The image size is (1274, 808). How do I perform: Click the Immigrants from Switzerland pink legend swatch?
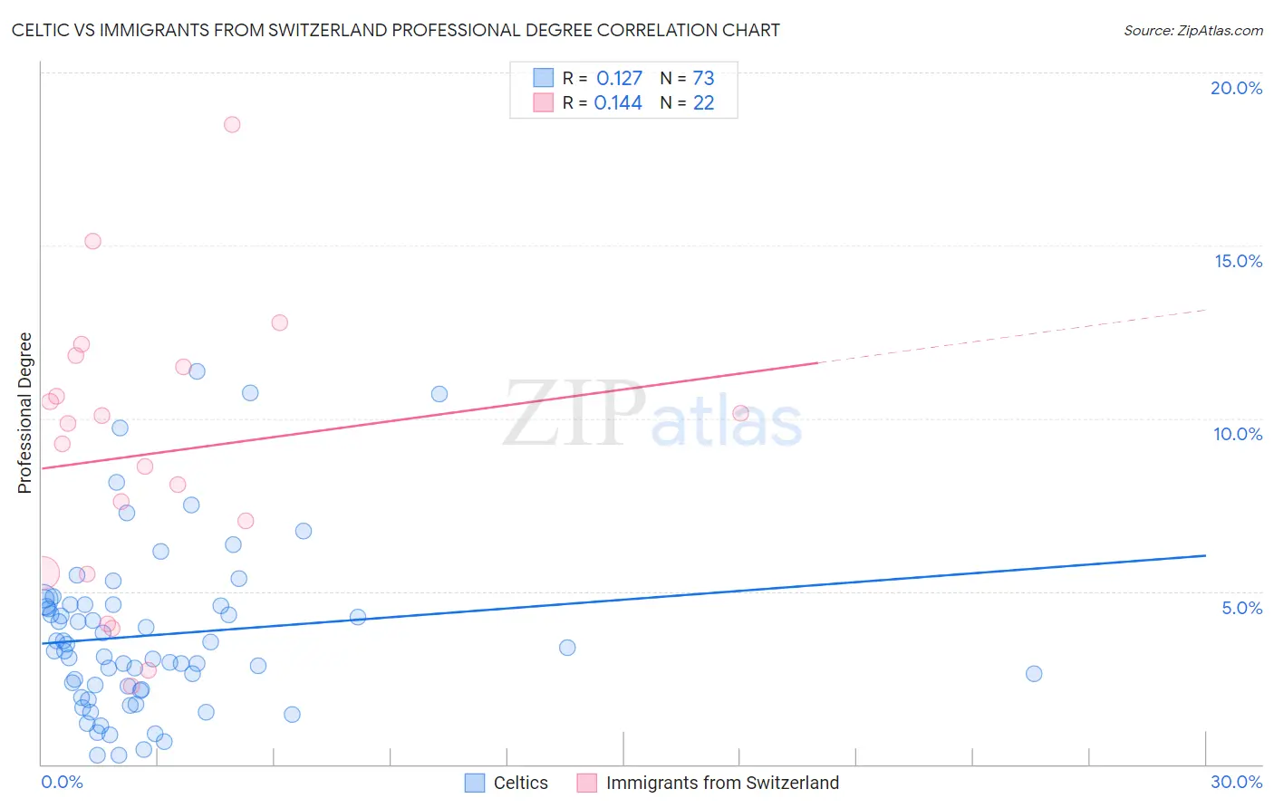(x=587, y=783)
